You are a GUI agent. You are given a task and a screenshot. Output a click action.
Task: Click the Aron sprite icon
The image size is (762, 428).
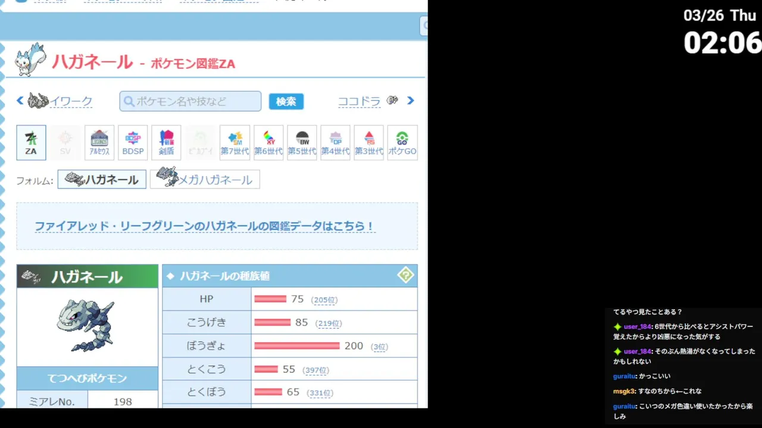[392, 100]
